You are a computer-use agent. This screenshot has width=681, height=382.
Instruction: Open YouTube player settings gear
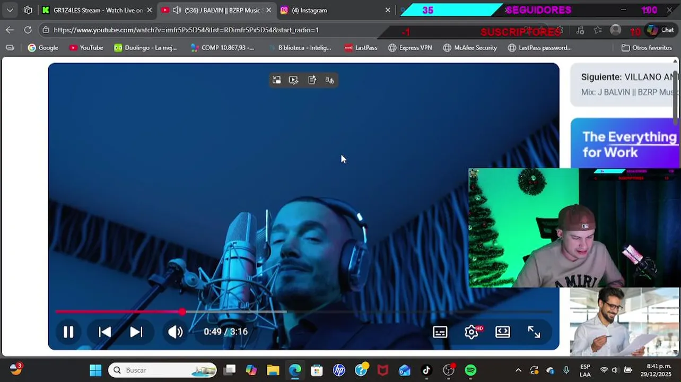point(472,332)
